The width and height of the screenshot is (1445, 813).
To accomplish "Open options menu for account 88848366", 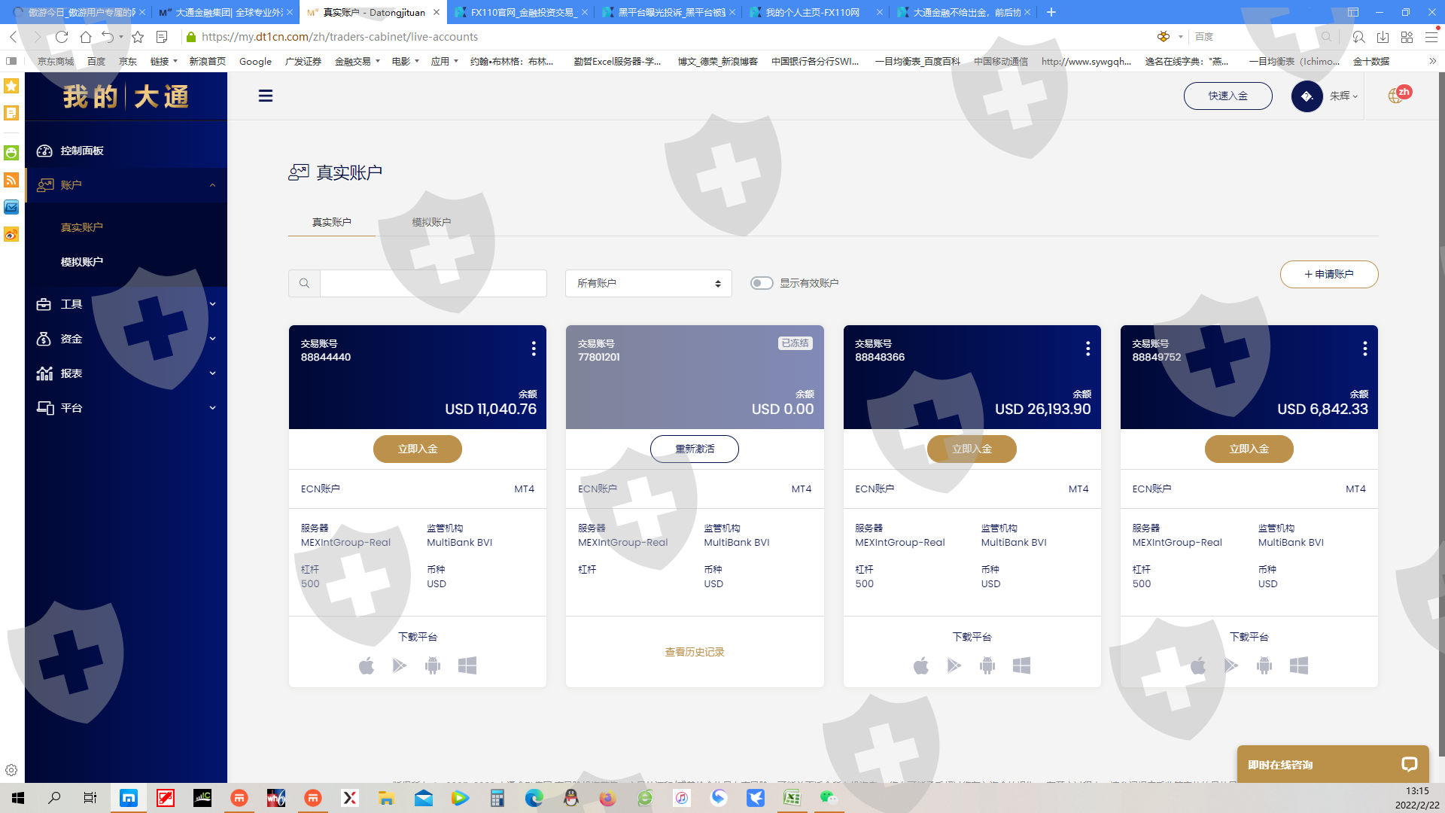I will click(1088, 349).
